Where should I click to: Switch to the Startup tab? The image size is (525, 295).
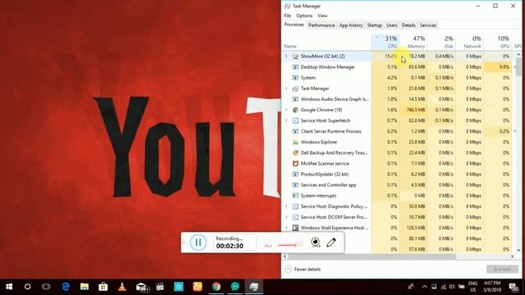374,25
